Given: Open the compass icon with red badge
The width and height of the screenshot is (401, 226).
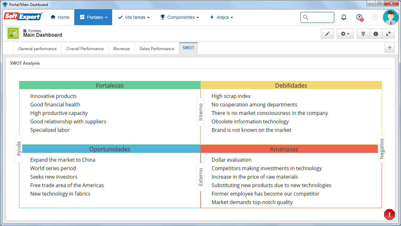Looking at the screenshot, I should (x=360, y=17).
